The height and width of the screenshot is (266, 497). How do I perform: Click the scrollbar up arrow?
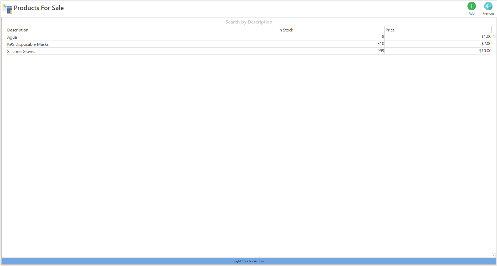pyautogui.click(x=494, y=35)
